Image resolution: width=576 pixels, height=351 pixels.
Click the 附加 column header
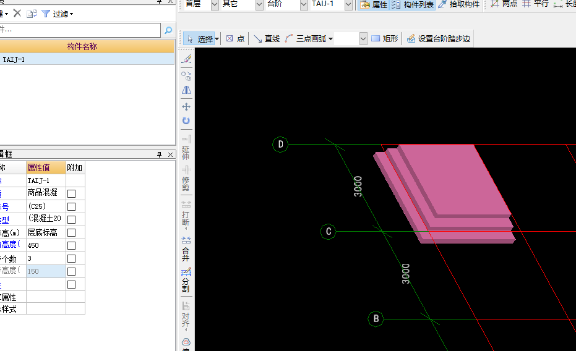coord(75,167)
